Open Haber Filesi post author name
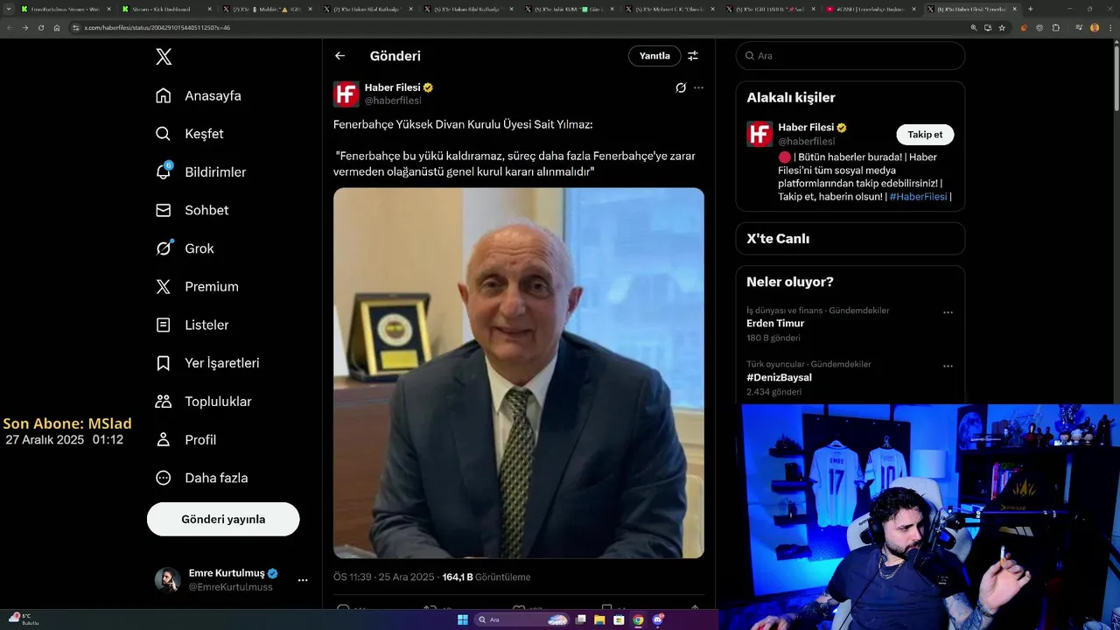This screenshot has width=1120, height=630. pos(392,87)
